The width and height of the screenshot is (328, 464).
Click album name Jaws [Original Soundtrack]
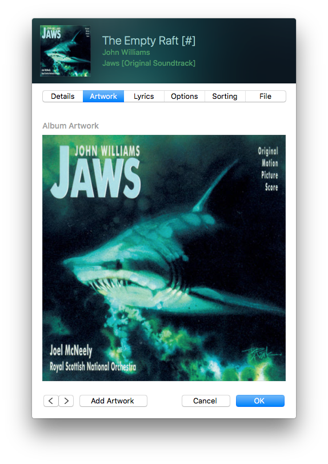(149, 63)
